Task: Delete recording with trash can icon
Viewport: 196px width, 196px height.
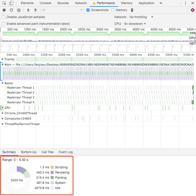Action: (x=132, y=10)
